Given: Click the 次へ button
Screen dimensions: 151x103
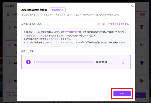Looking at the screenshot, I should (122, 93).
